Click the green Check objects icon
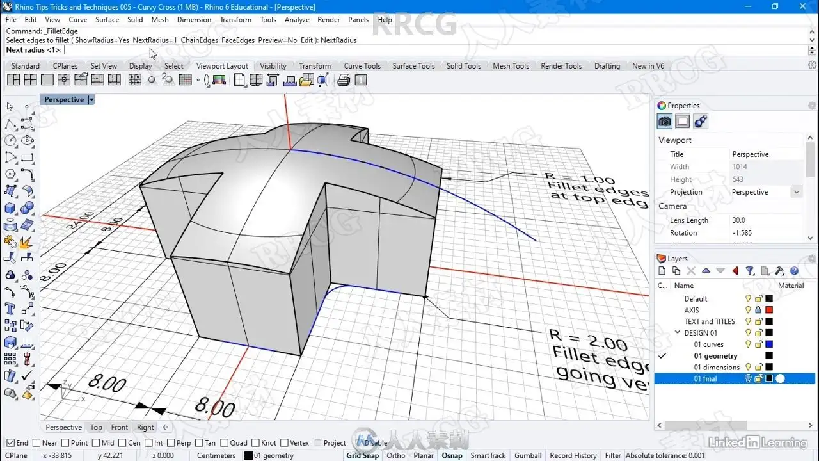 coord(27,376)
